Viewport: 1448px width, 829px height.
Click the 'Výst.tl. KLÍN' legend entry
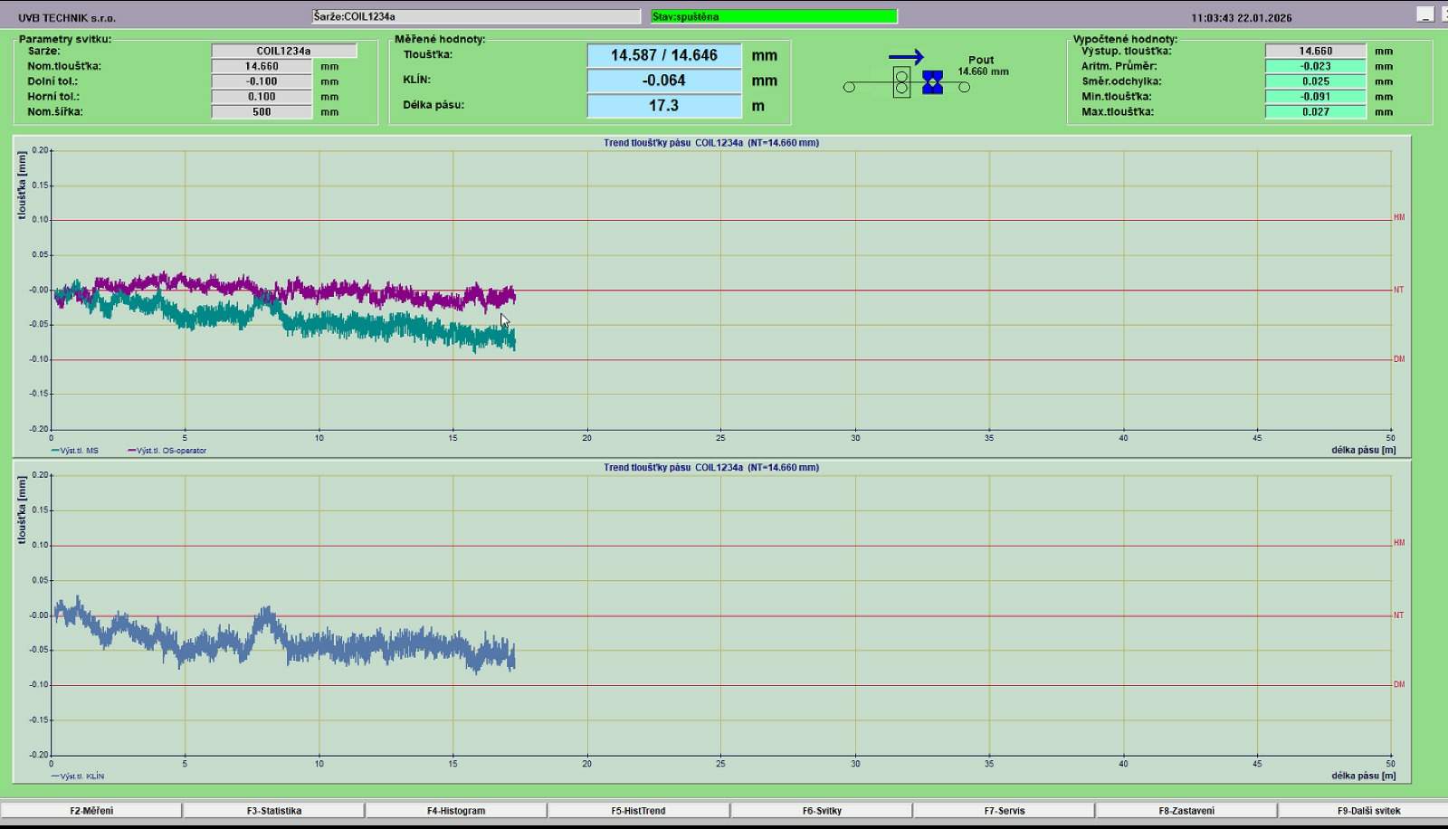tap(78, 777)
